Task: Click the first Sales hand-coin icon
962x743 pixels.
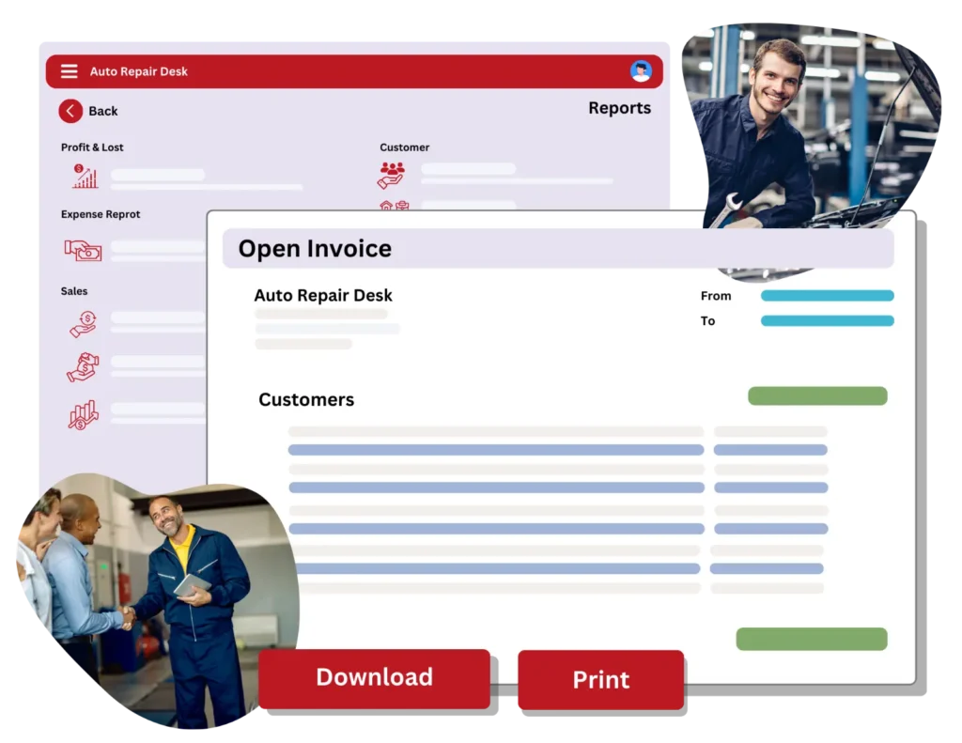Action: 84,324
